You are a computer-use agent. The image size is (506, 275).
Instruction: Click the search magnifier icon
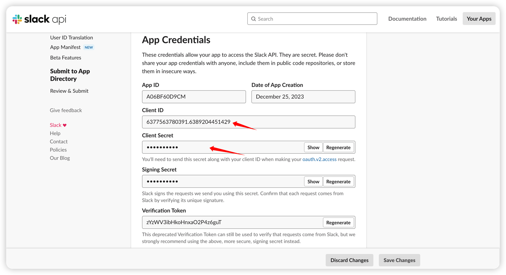pos(254,19)
